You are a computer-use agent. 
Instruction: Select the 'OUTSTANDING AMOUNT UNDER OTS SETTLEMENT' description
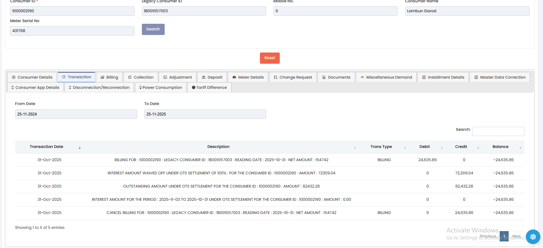[222, 186]
